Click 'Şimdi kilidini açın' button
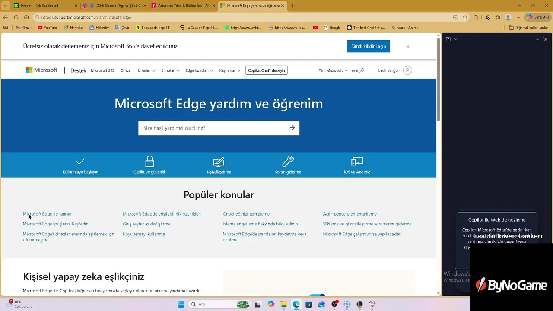Image resolution: width=553 pixels, height=311 pixels. point(369,46)
